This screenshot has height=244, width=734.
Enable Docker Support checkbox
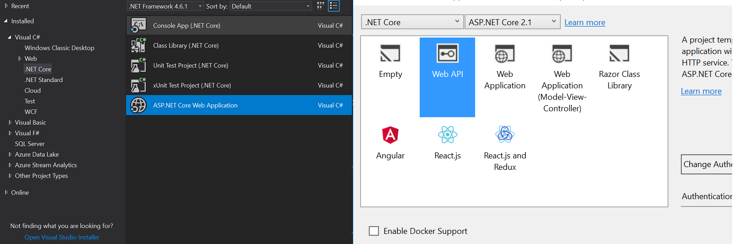click(x=374, y=231)
